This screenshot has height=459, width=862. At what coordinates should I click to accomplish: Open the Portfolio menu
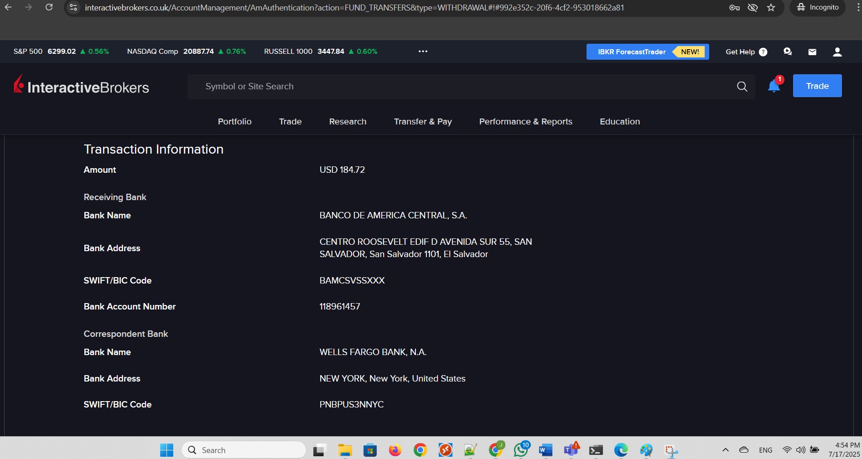click(235, 122)
